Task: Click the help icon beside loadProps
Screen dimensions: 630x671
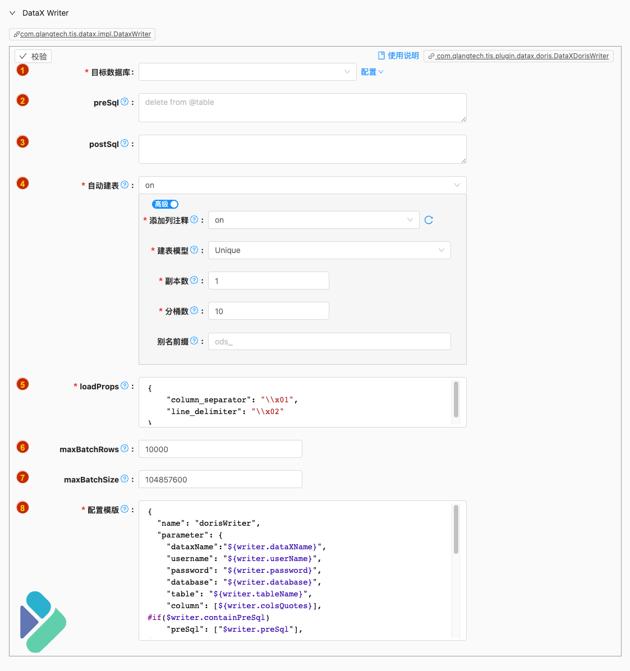Action: [x=125, y=385]
